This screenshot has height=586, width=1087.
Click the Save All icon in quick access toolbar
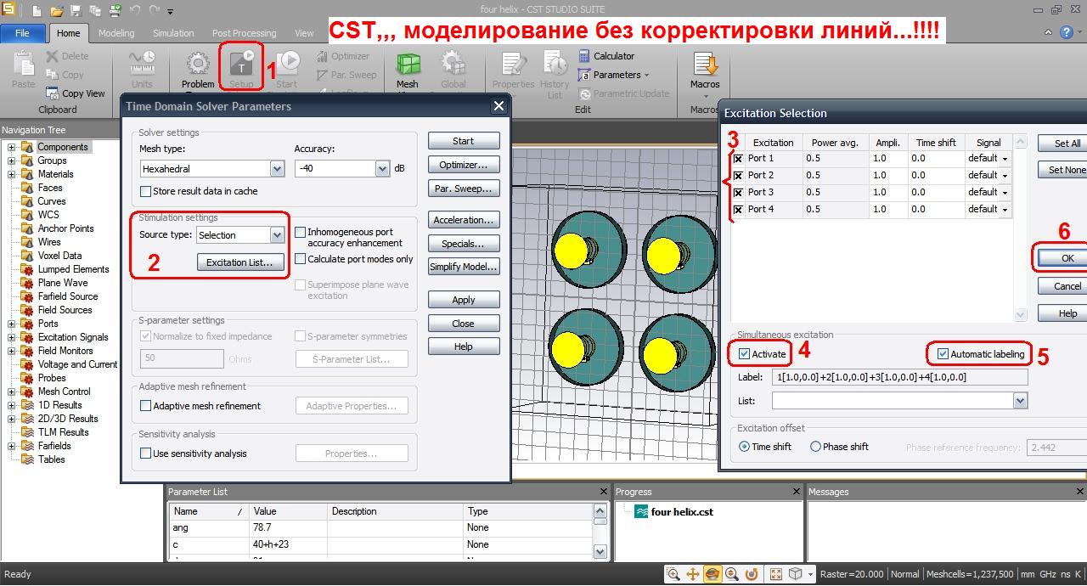coord(95,11)
